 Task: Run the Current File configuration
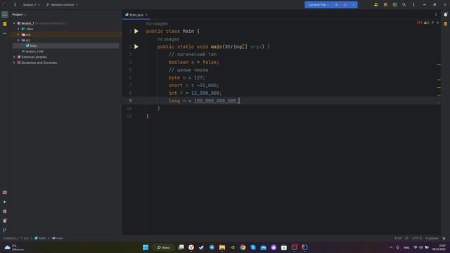point(336,5)
